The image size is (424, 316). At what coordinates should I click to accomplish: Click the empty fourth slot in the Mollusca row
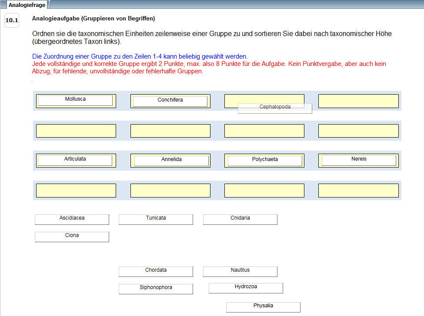[358, 101]
